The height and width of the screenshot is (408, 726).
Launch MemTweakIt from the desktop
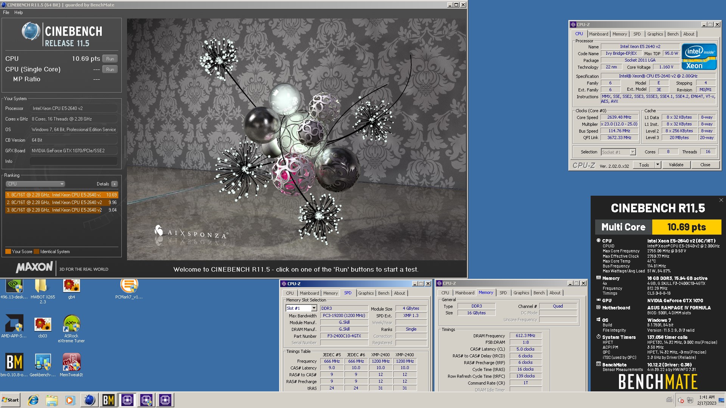point(71,365)
